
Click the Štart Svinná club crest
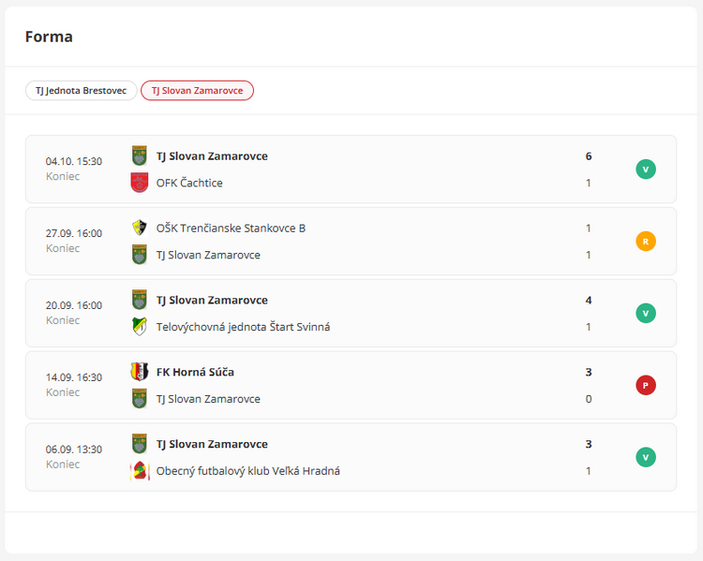click(x=140, y=327)
